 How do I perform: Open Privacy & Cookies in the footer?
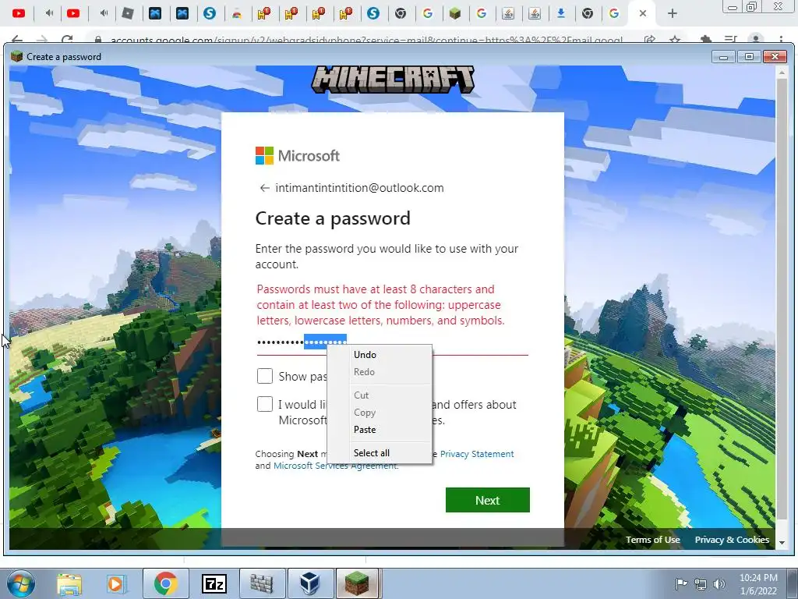click(732, 540)
